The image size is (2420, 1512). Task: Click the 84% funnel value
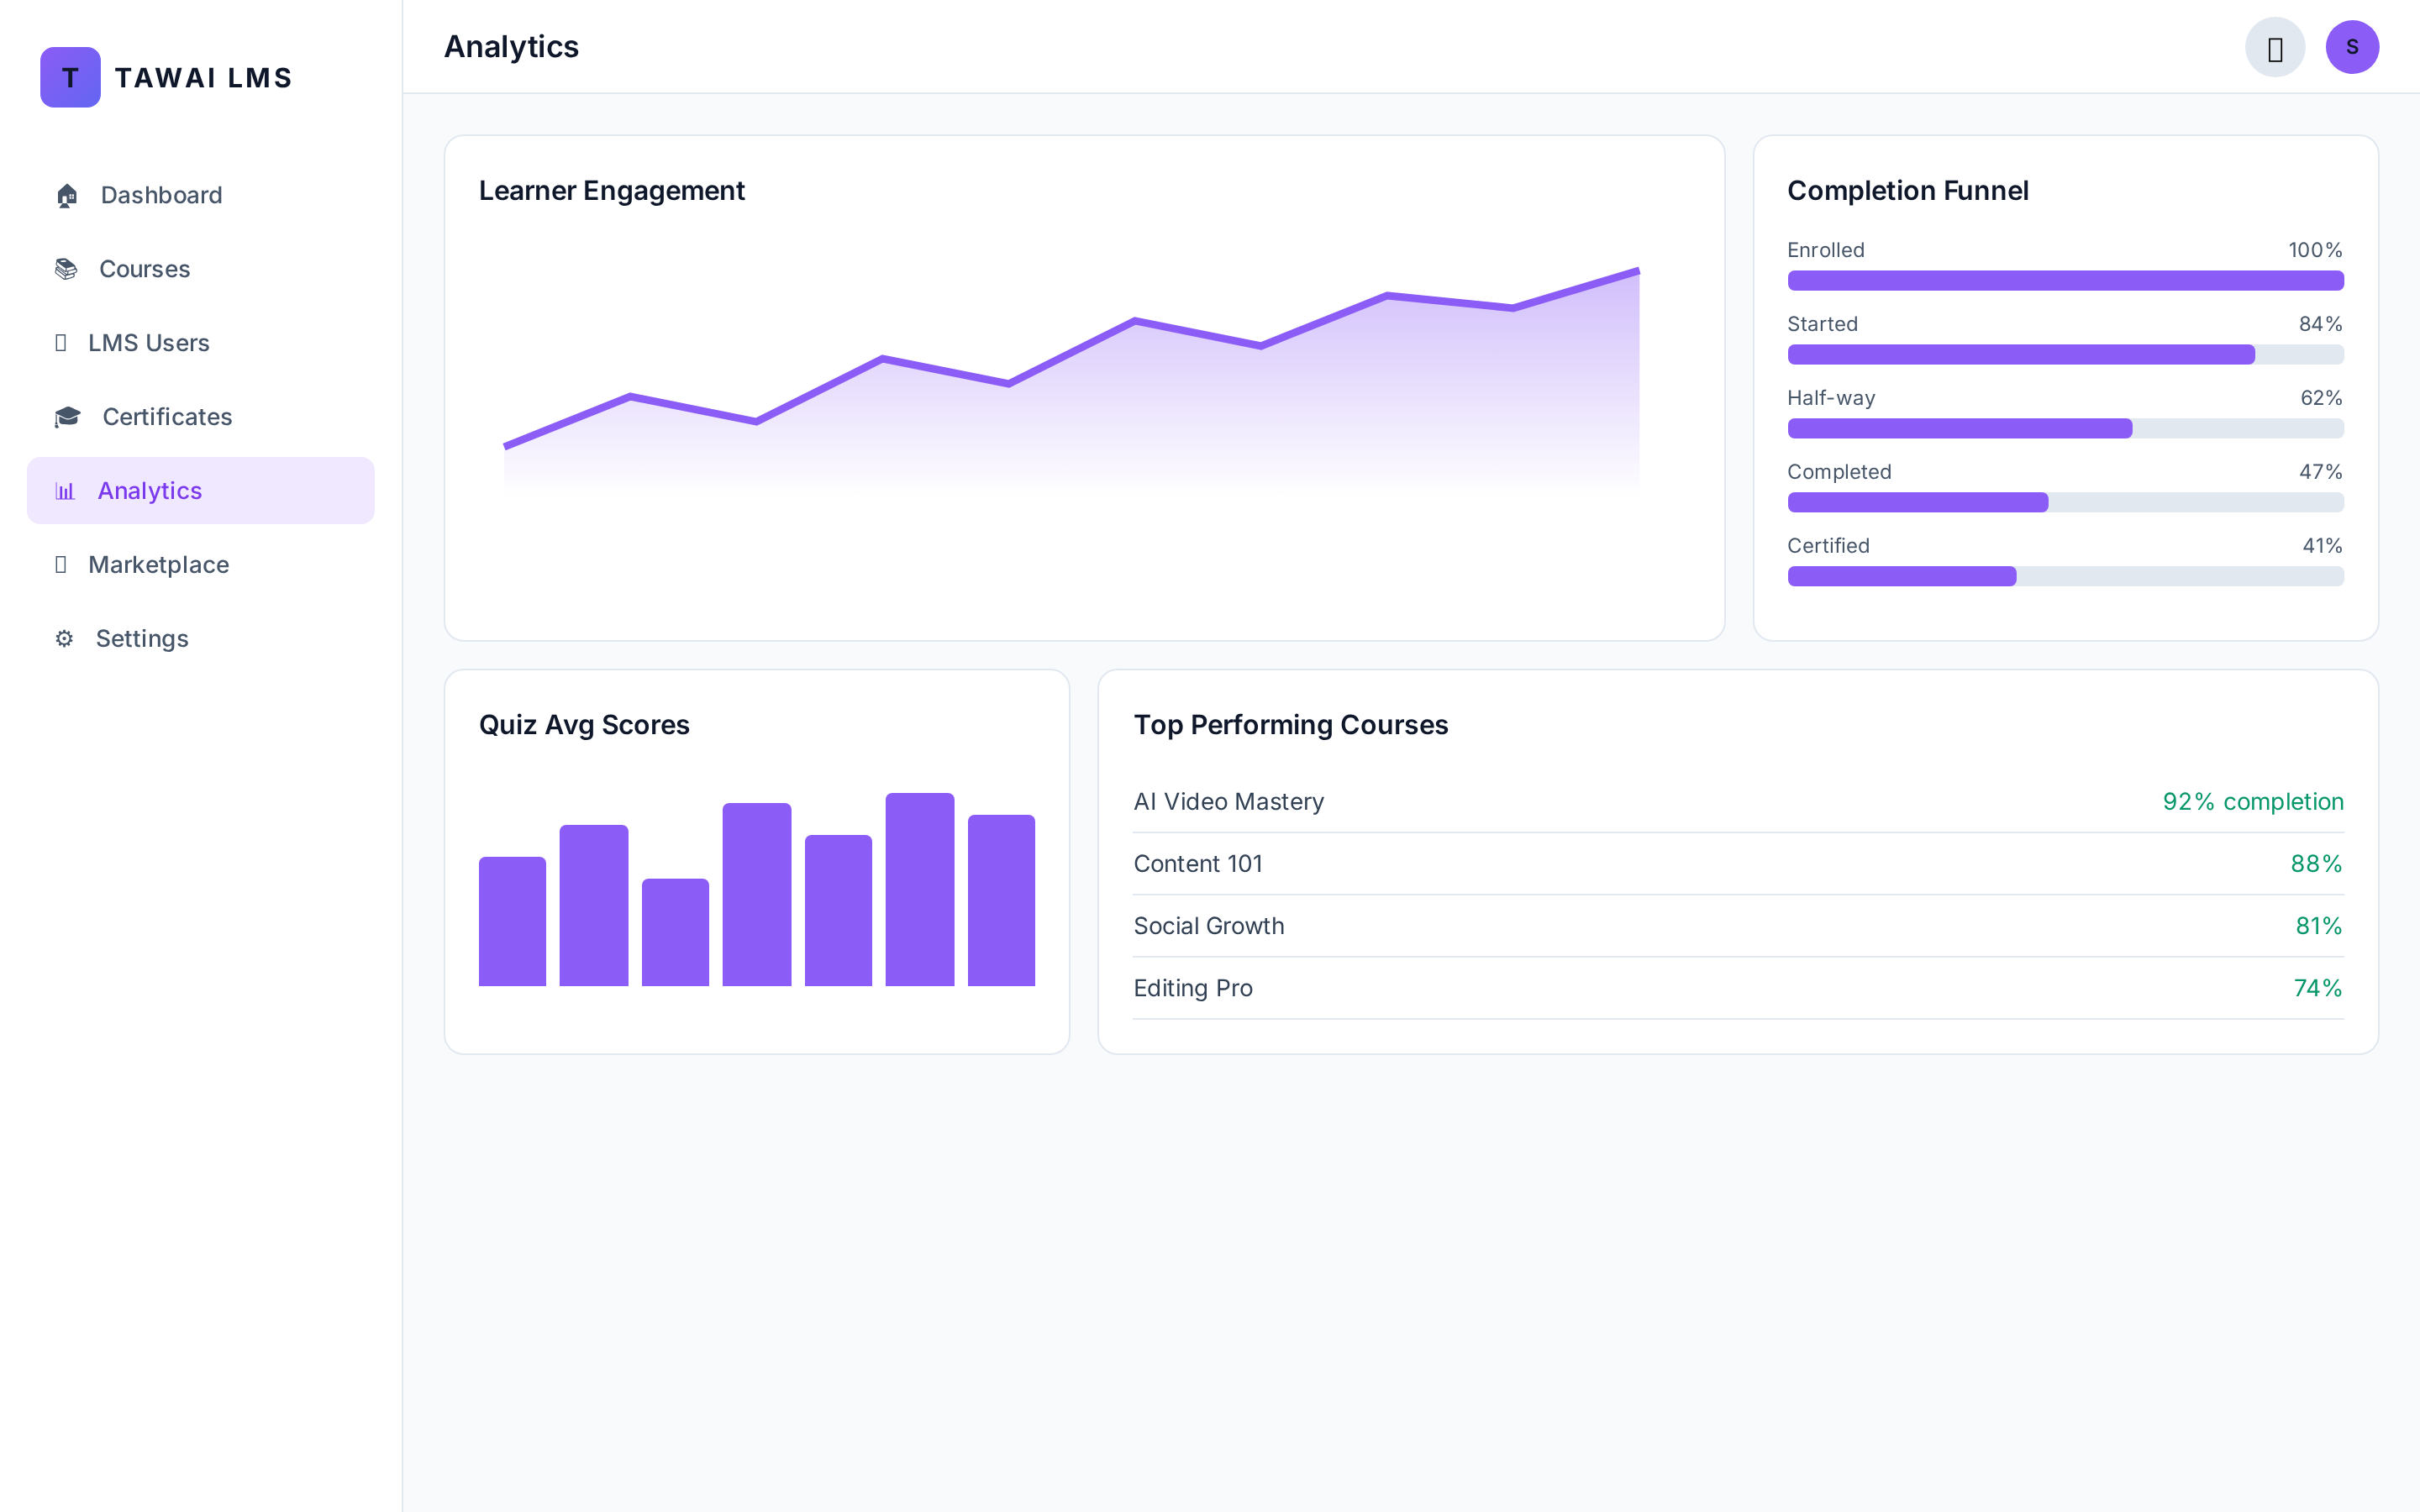(2320, 324)
